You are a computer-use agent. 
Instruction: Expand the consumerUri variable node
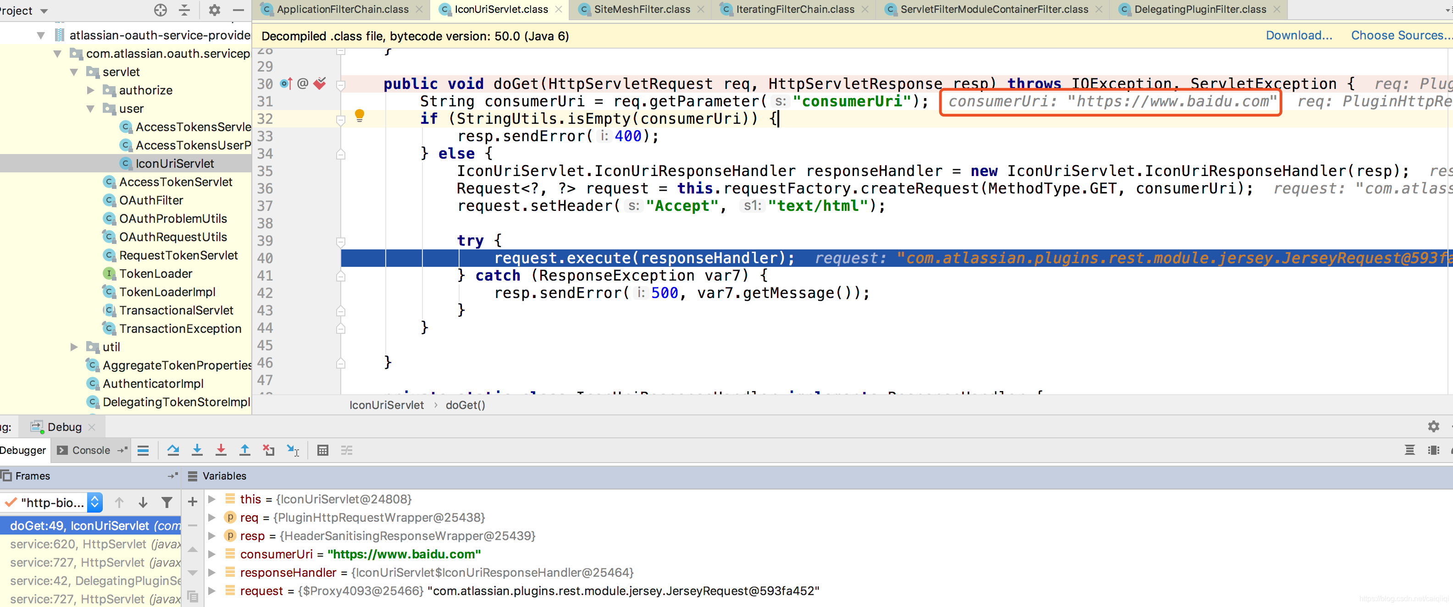pos(211,554)
